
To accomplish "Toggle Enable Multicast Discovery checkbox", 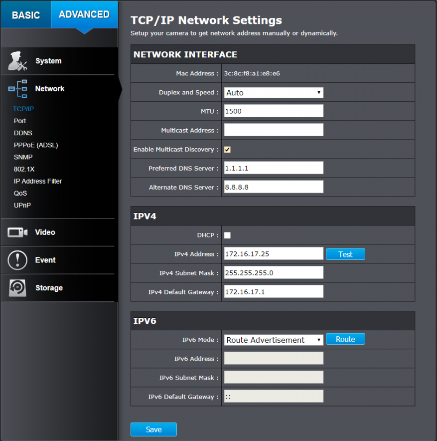I will click(x=227, y=150).
